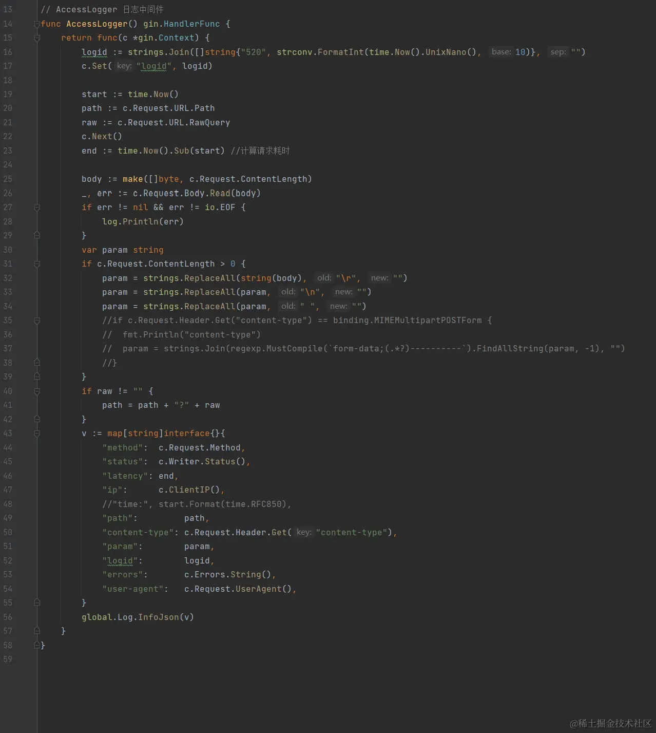This screenshot has width=656, height=733.
Task: Click the "old:" hint before "\r" on line 32
Action: (x=324, y=278)
